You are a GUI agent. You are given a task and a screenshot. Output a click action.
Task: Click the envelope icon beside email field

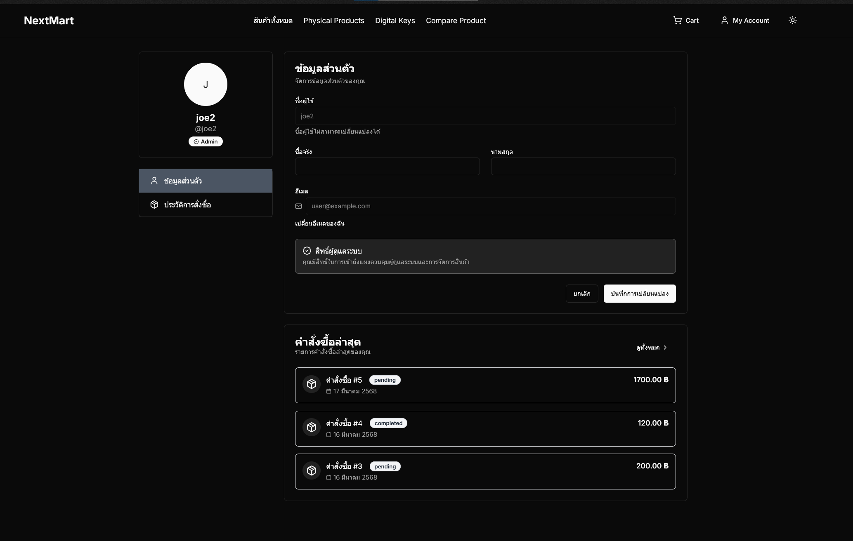(298, 206)
